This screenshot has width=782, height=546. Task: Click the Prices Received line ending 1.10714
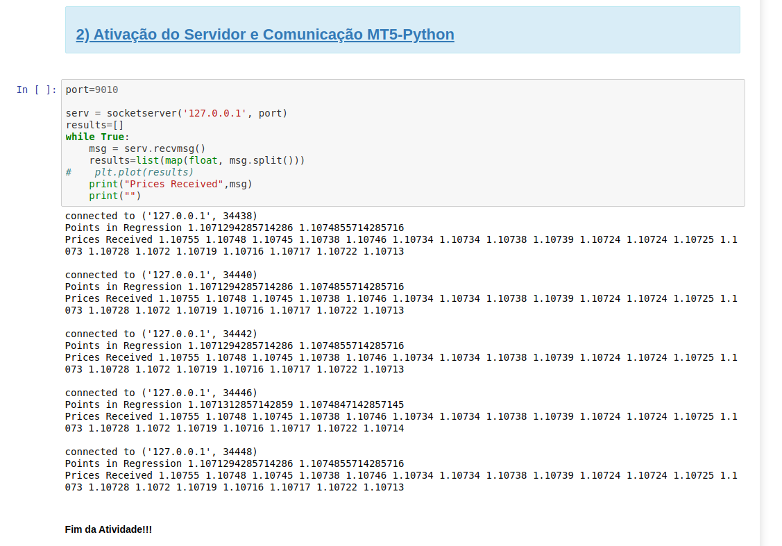click(x=401, y=423)
